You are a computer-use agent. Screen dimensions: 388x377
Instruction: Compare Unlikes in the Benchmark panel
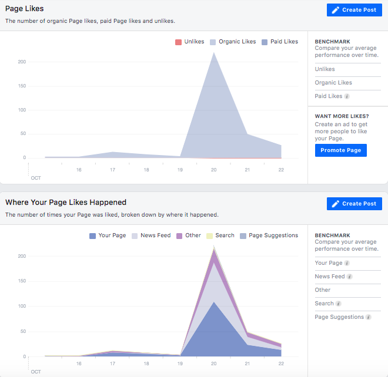tap(325, 69)
